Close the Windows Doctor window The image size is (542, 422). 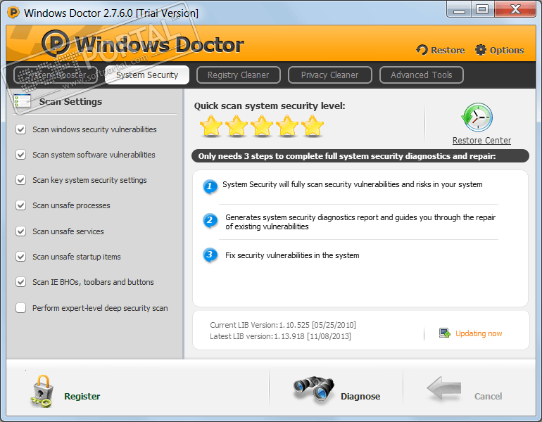point(515,9)
